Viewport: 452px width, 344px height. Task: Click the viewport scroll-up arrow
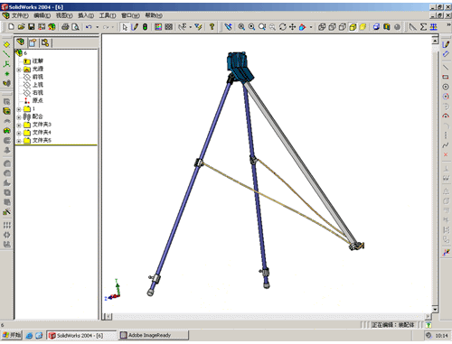coord(435,41)
